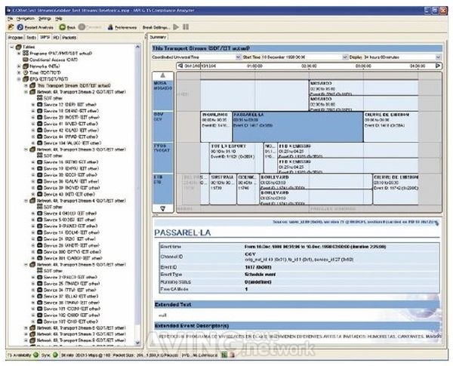
Task: Click the folder icon of Transport Stream 4
Action: [32, 201]
